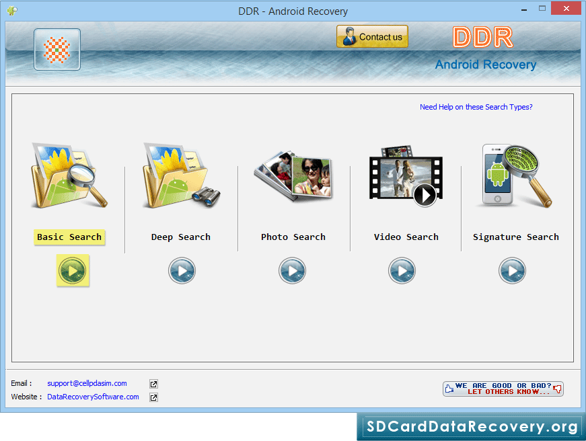Select the Video Search label
Screen dimensions: 586x441
[406, 237]
